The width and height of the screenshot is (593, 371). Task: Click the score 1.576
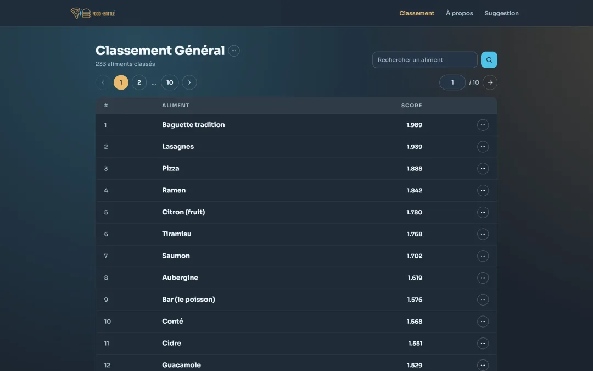[415, 300]
